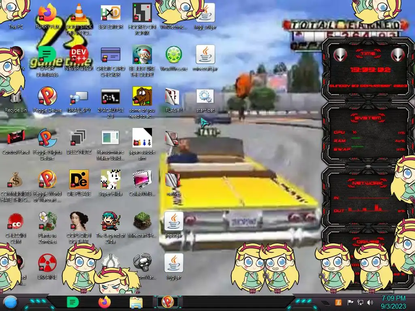The width and height of the screenshot is (415, 311).
Task: Launch Firefox from the taskbar
Action: click(105, 302)
